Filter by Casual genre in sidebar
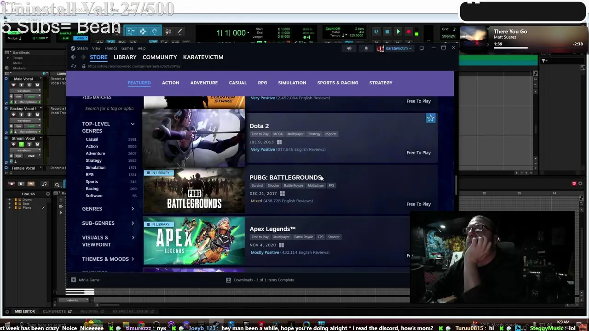 point(92,139)
